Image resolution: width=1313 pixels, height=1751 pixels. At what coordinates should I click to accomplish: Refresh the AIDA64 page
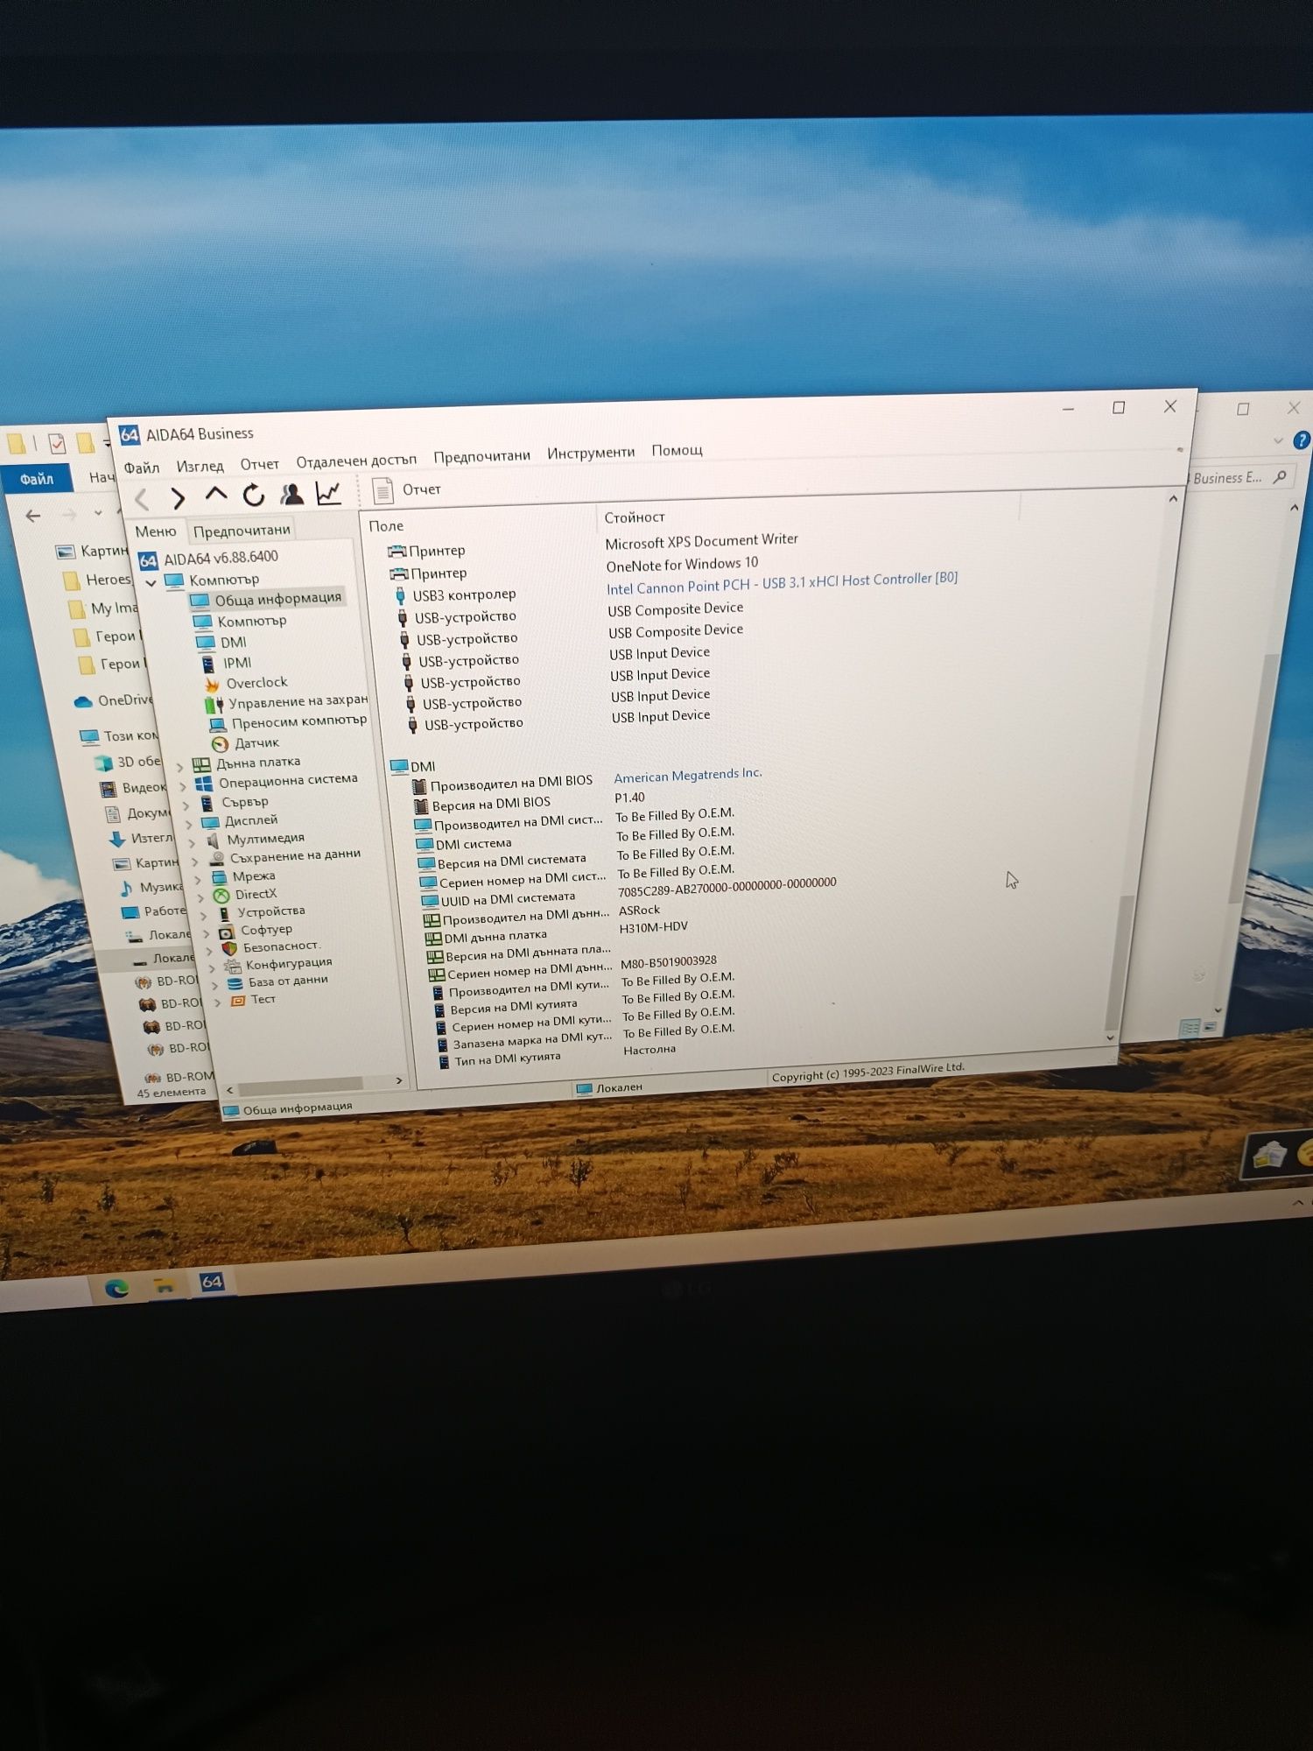[254, 496]
